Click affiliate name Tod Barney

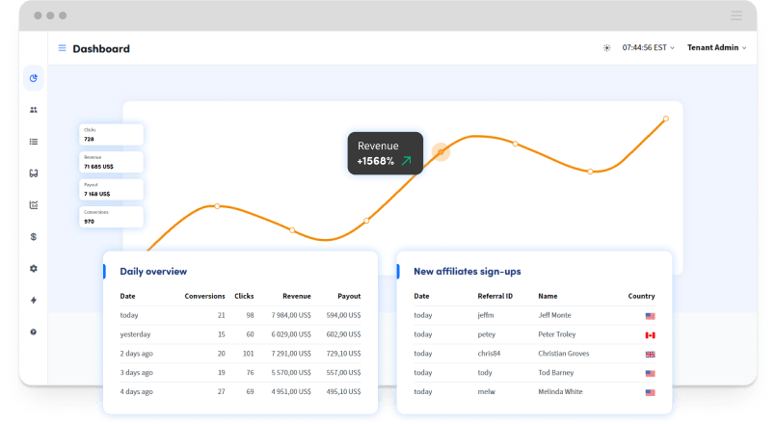point(556,373)
